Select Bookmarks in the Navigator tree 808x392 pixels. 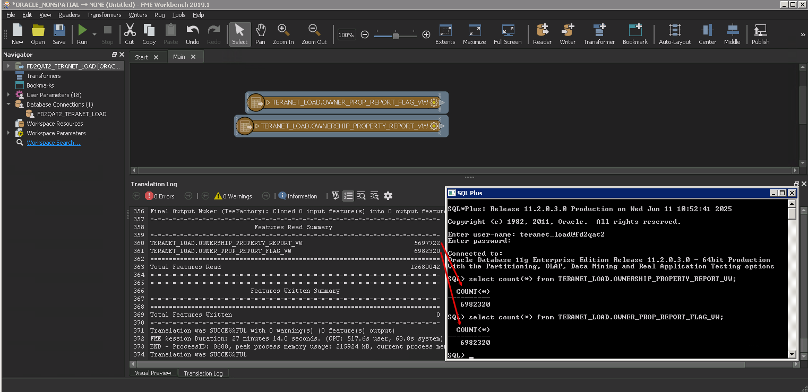[40, 85]
